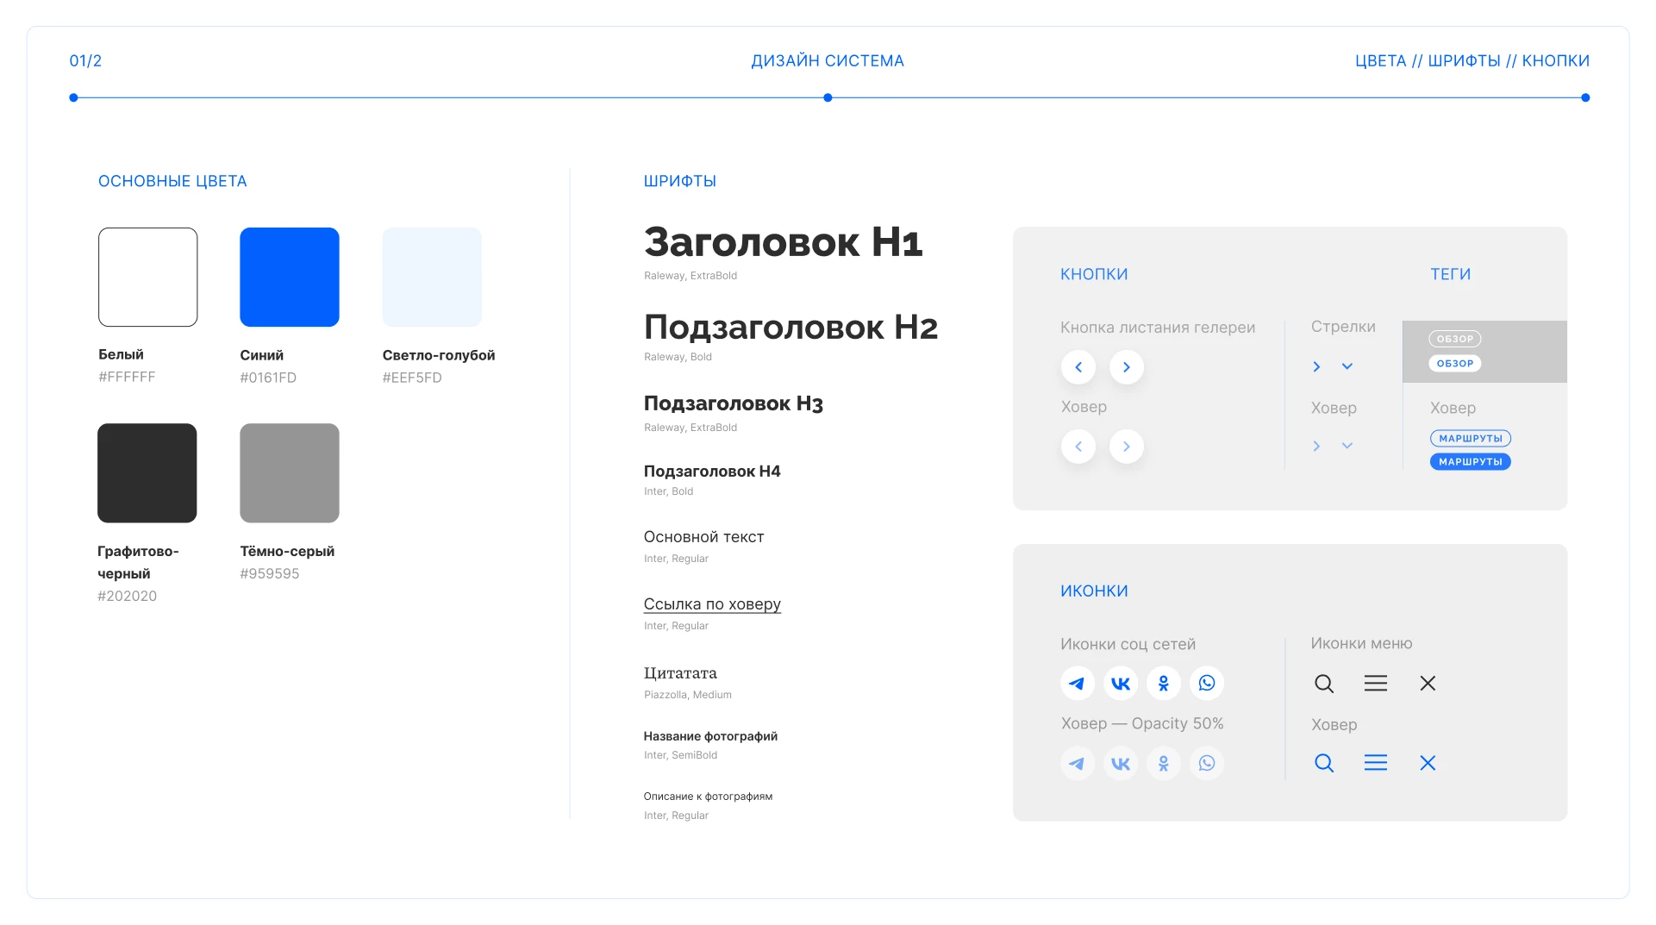
Task: Select the filled white ОБЗОР tag
Action: point(1454,364)
